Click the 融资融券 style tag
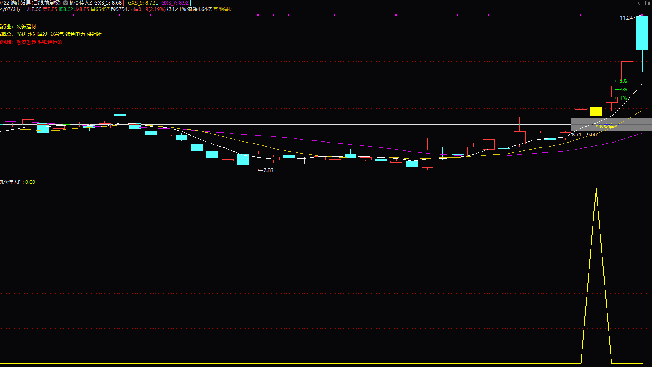Screen dimensions: 652x367 (x=26, y=42)
